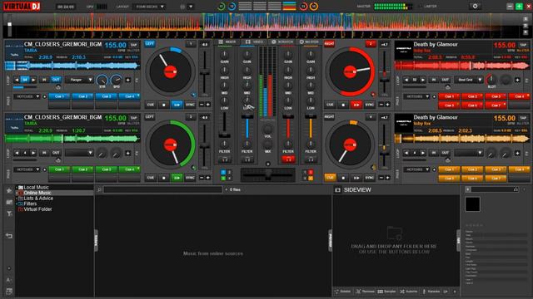Open the HOTCUES pad mode dropdown on deck 1
The height and width of the screenshot is (299, 533).
[x=27, y=96]
